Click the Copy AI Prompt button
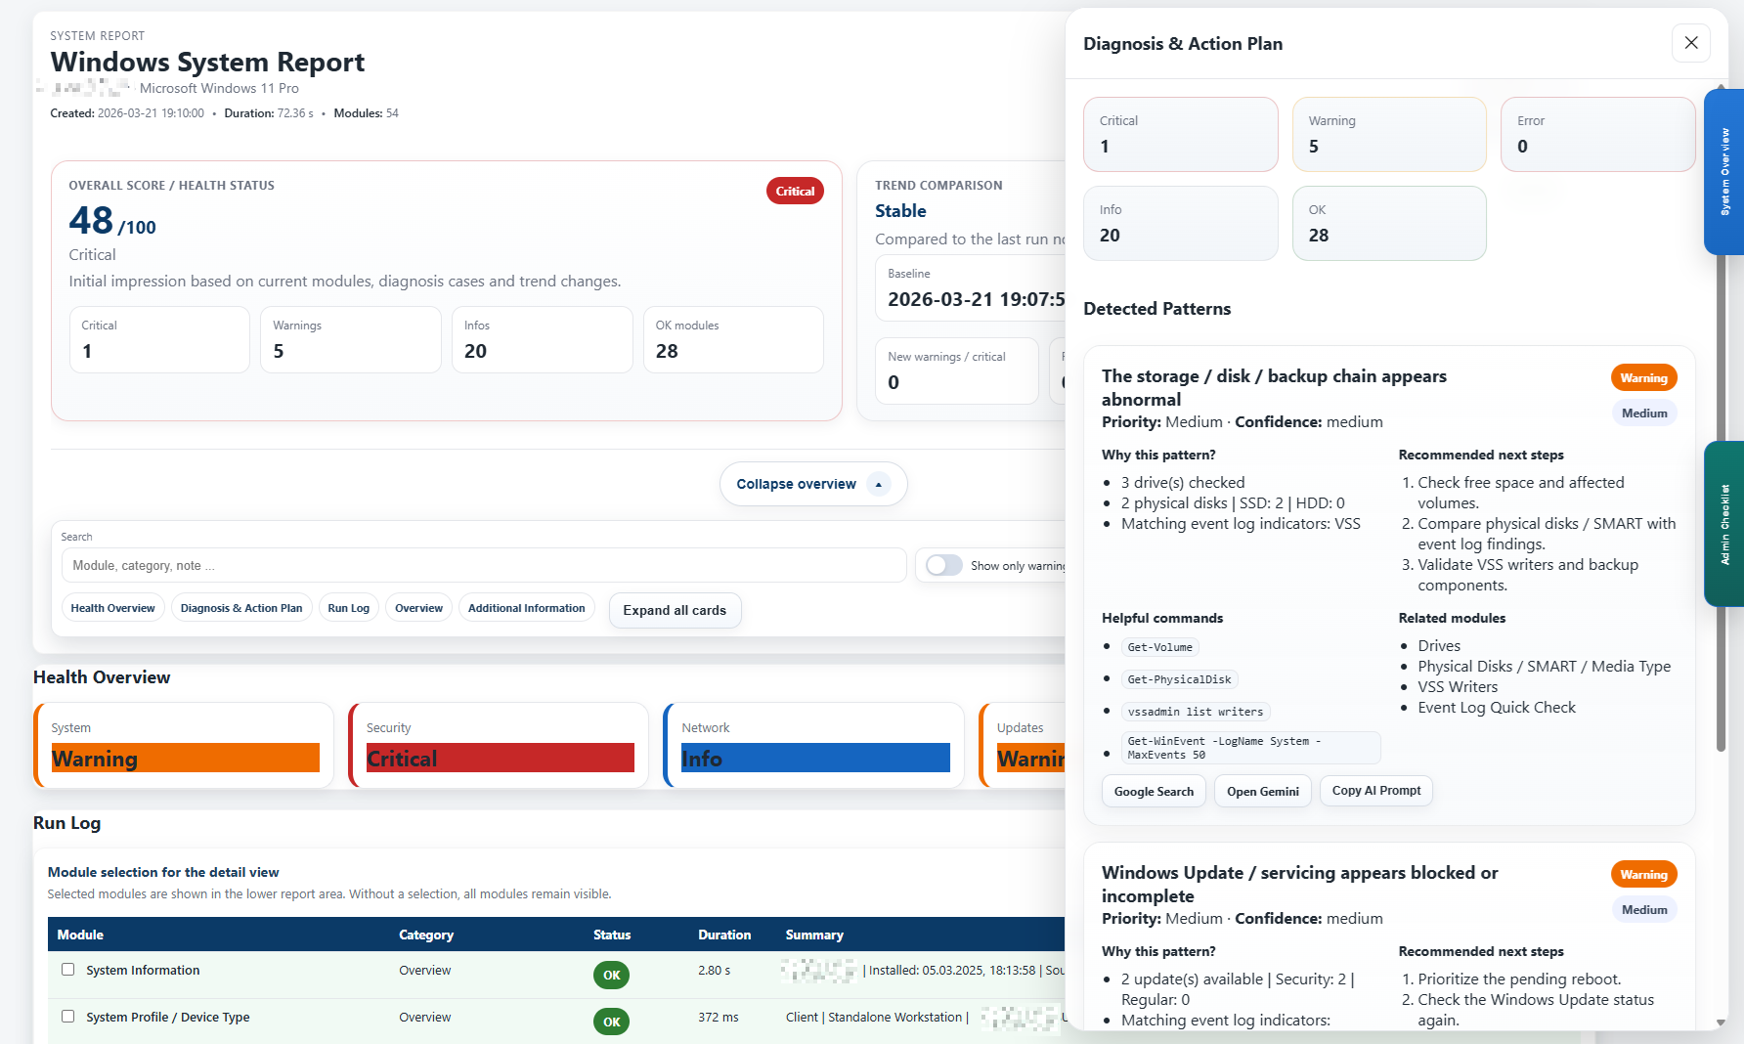The width and height of the screenshot is (1744, 1044). (x=1375, y=791)
